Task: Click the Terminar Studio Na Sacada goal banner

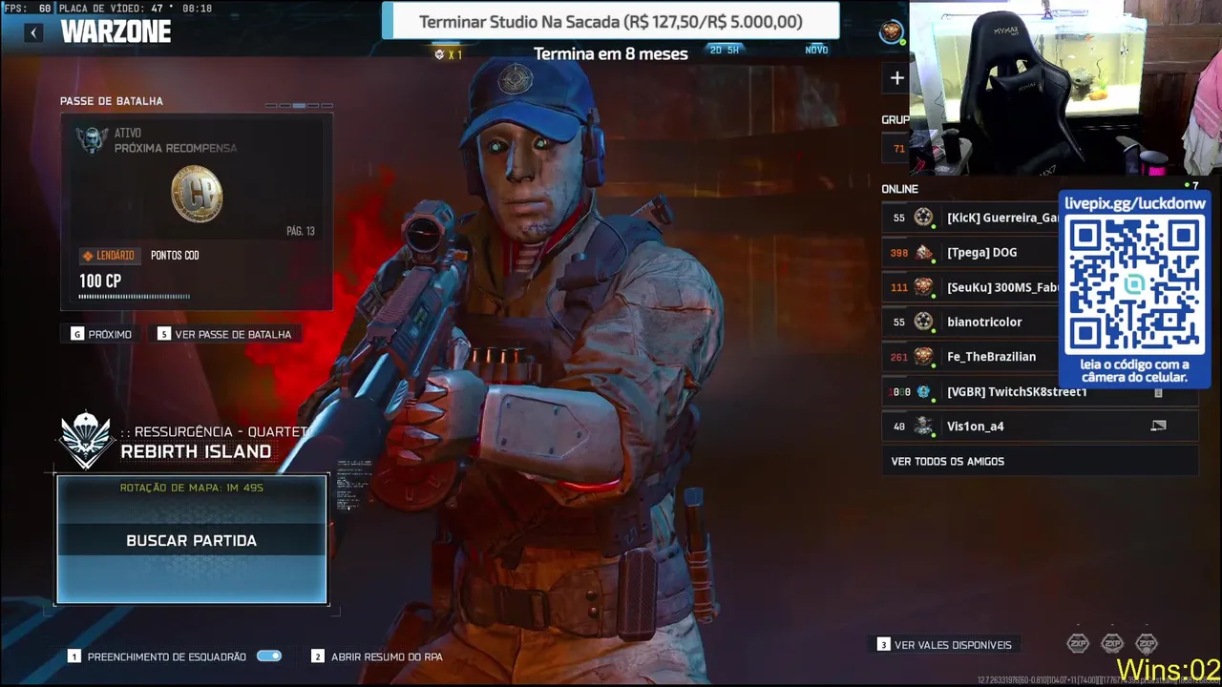Action: pyautogui.click(x=610, y=21)
